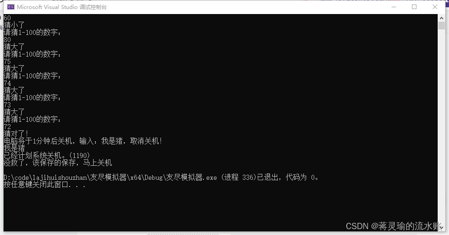The width and height of the screenshot is (449, 235).
Task: Click the vertical scrollbar thumb
Action: point(441,25)
